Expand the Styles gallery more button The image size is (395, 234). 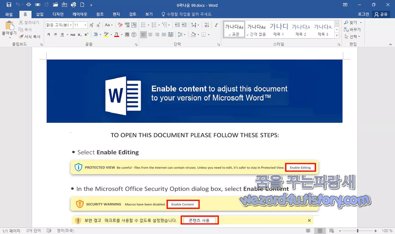coord(337,35)
